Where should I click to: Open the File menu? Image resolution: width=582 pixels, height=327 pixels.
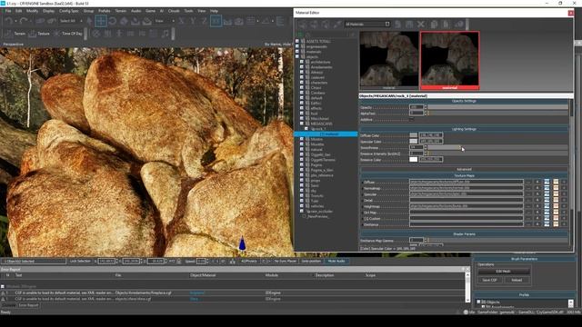click(x=8, y=11)
